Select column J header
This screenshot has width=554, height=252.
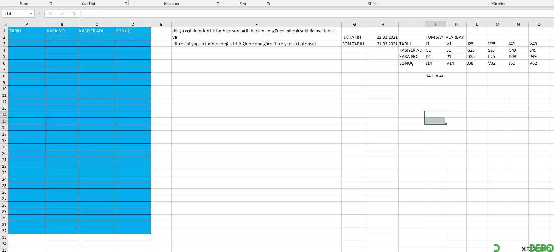(x=435, y=24)
